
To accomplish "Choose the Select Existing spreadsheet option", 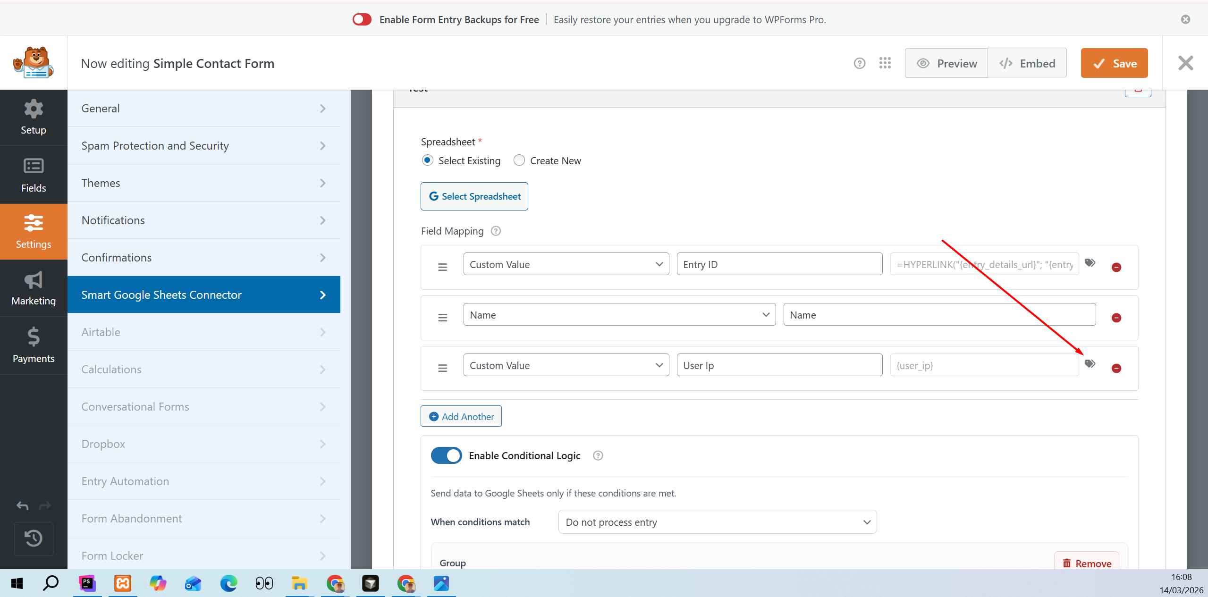I will [427, 161].
